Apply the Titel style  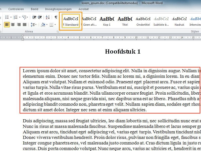click(x=125, y=21)
